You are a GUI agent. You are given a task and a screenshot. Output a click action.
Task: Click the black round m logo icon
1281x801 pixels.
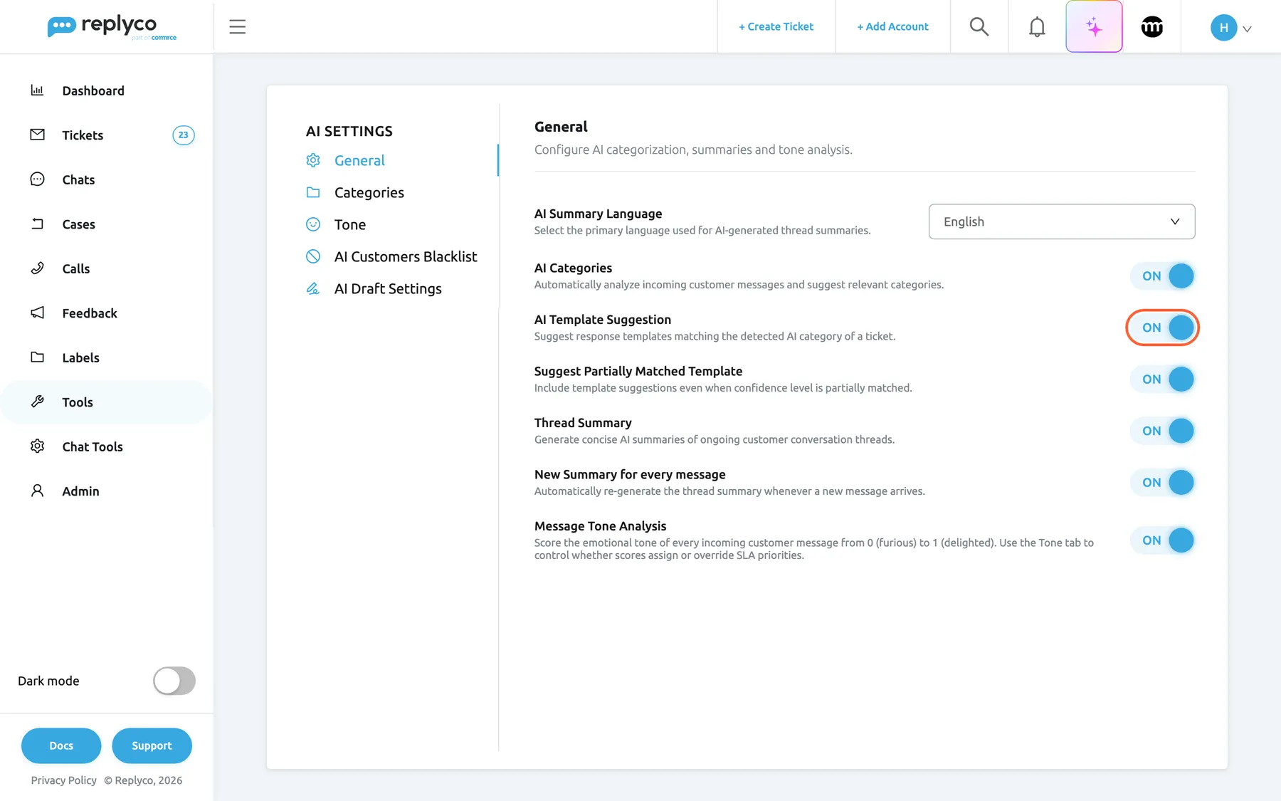tap(1151, 27)
